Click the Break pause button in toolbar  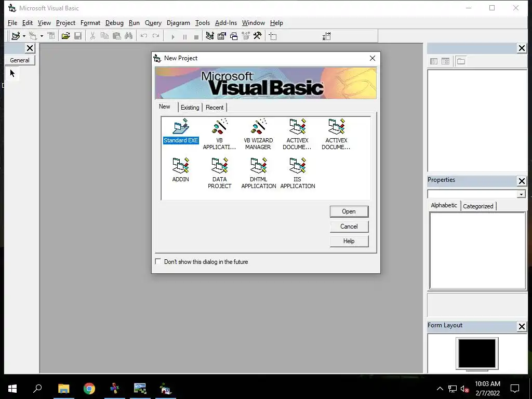(x=185, y=37)
